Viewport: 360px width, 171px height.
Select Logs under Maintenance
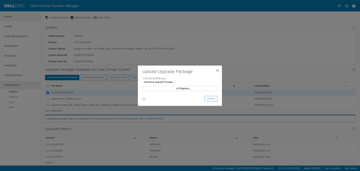pyautogui.click(x=12, y=102)
